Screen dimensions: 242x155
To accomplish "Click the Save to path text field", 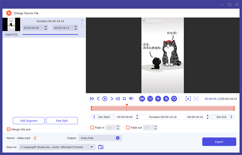I will 53,147.
